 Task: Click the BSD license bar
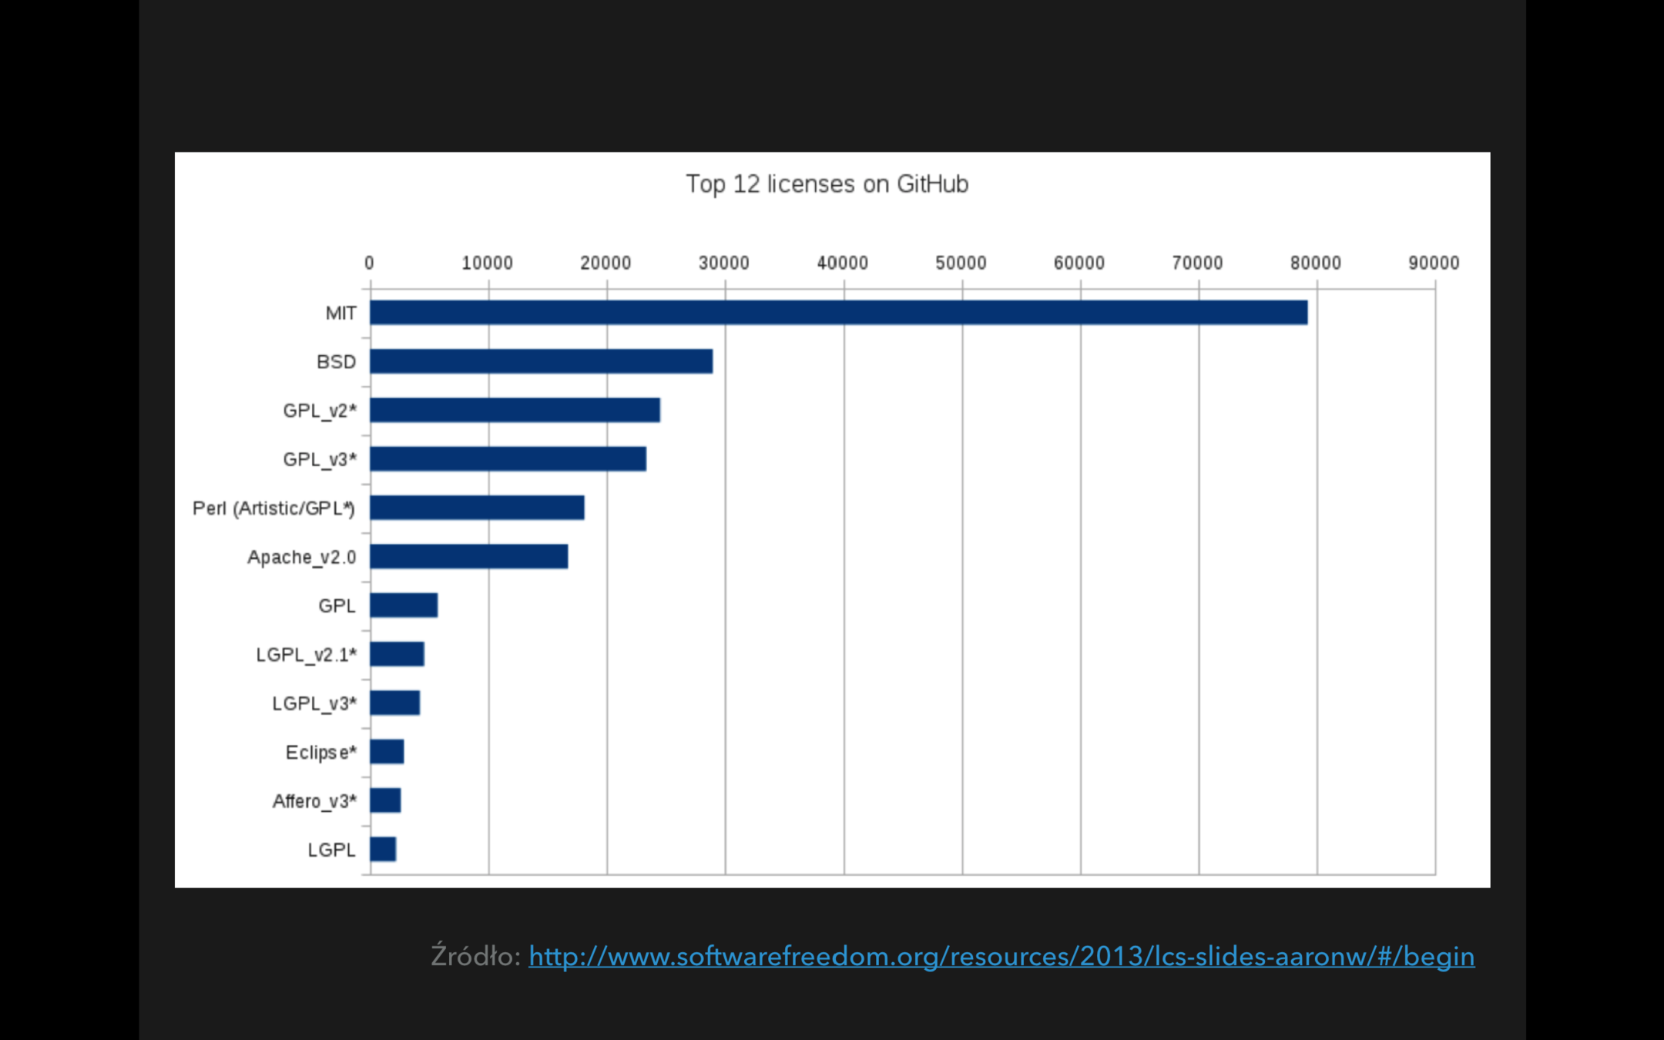541,361
